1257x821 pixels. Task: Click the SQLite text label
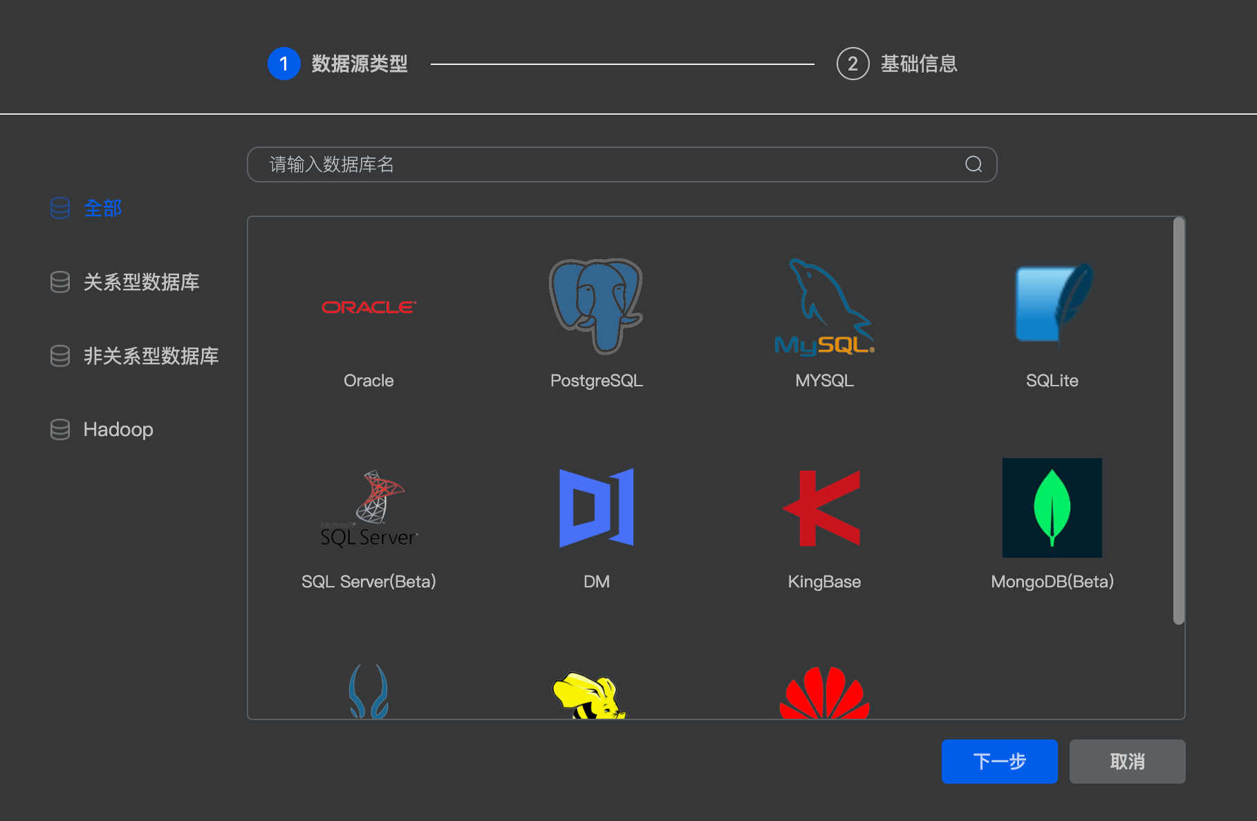click(1052, 381)
